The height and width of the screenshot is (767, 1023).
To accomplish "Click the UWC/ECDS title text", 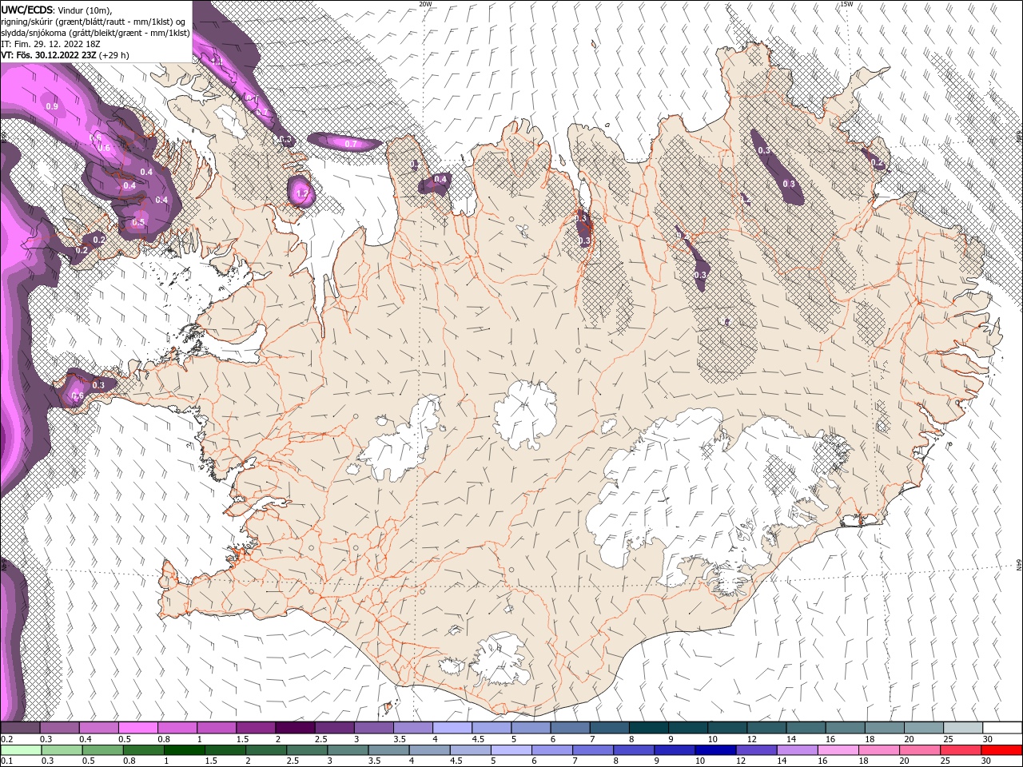I will [x=27, y=10].
